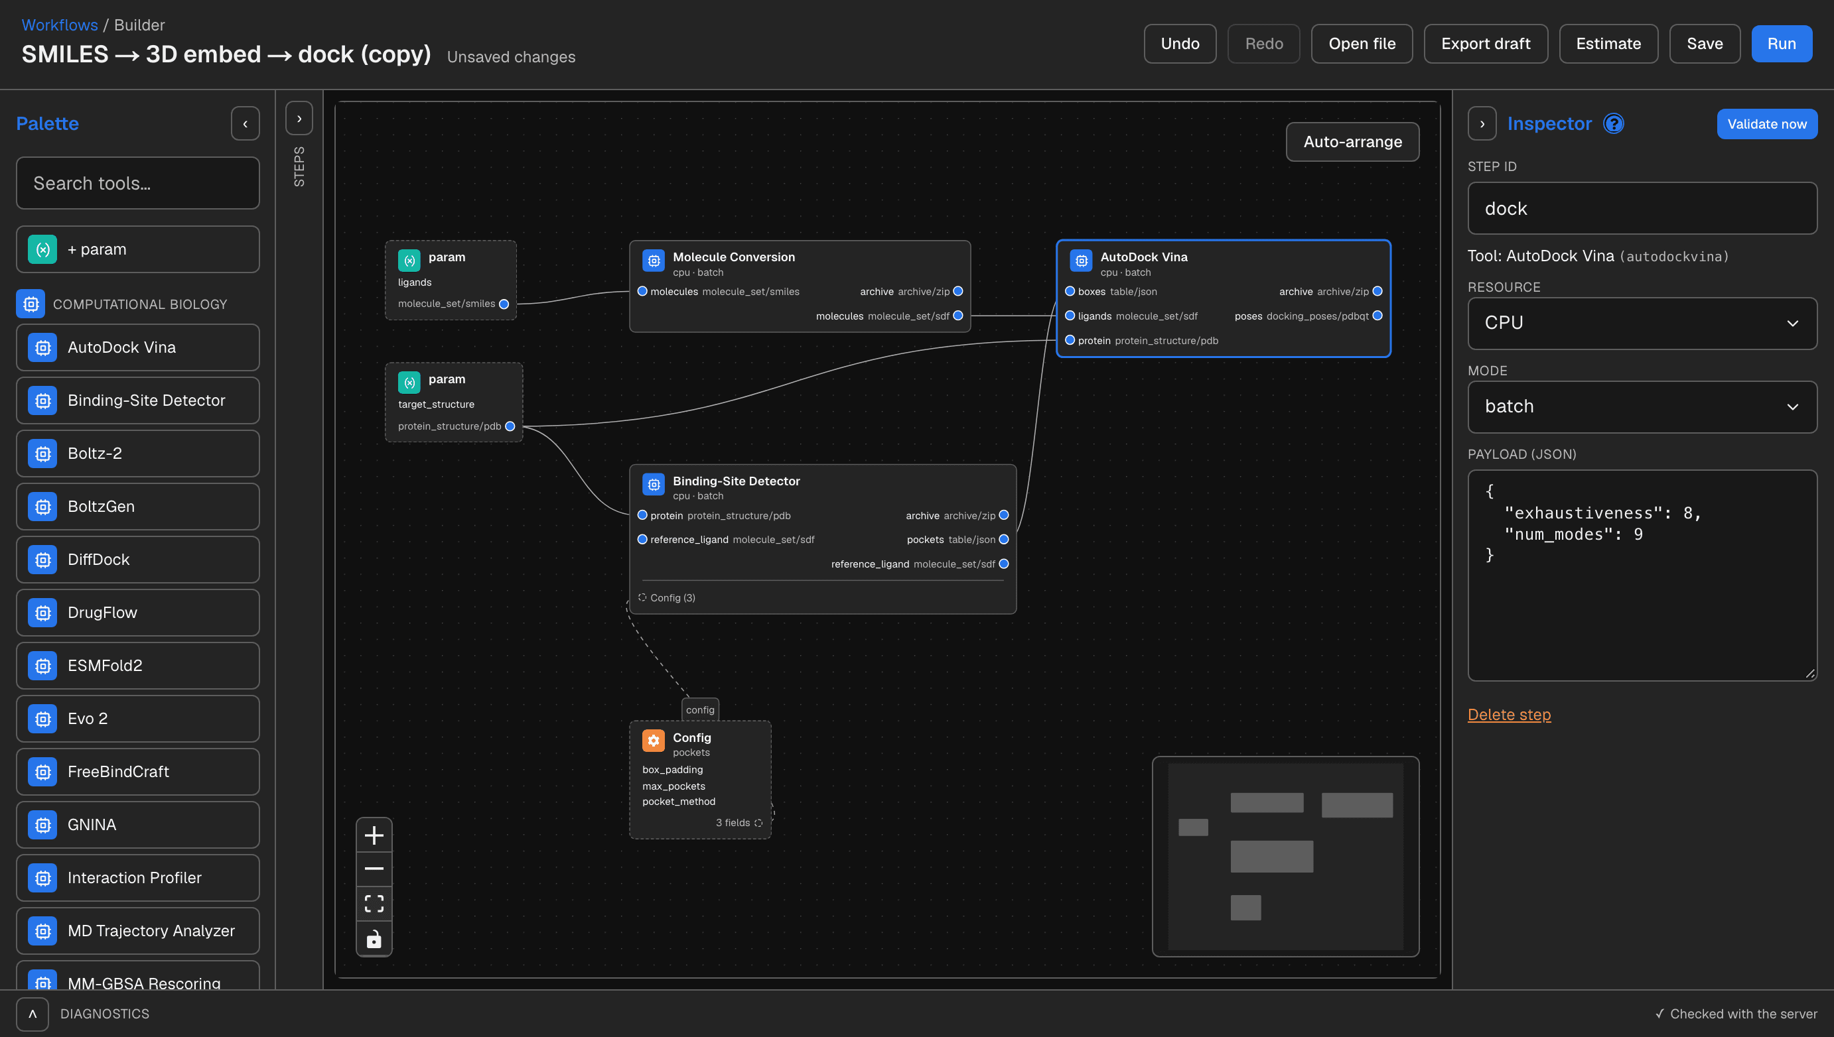
Task: Toggle the canvas lock icon
Action: point(374,939)
